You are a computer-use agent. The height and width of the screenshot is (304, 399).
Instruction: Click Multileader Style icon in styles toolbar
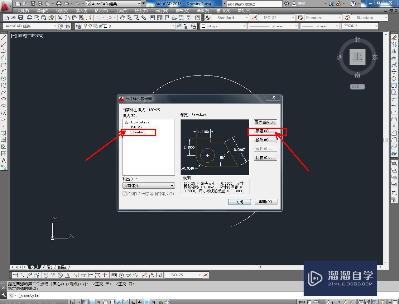347,18
